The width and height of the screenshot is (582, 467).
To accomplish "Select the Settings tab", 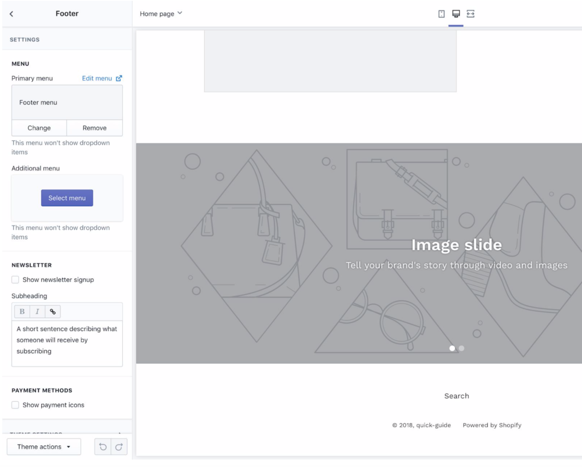I will click(24, 39).
